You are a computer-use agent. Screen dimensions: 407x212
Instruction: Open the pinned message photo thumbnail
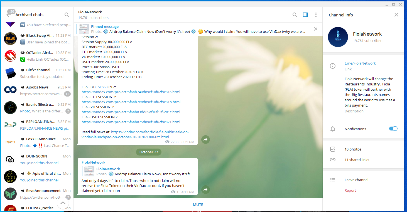[84, 29]
